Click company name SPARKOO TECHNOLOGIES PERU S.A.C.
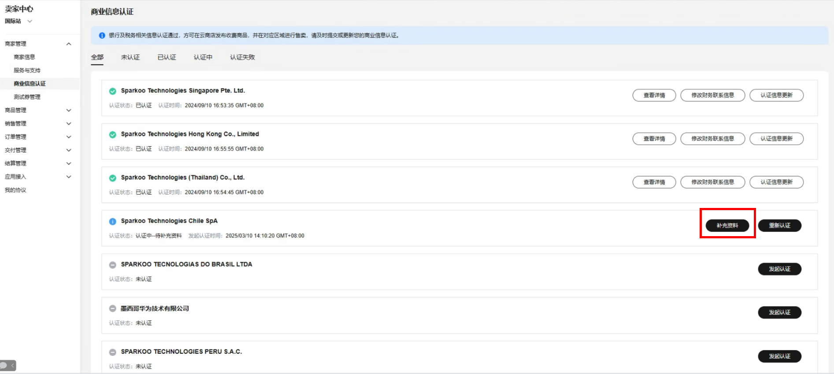This screenshot has height=374, width=834. (182, 352)
